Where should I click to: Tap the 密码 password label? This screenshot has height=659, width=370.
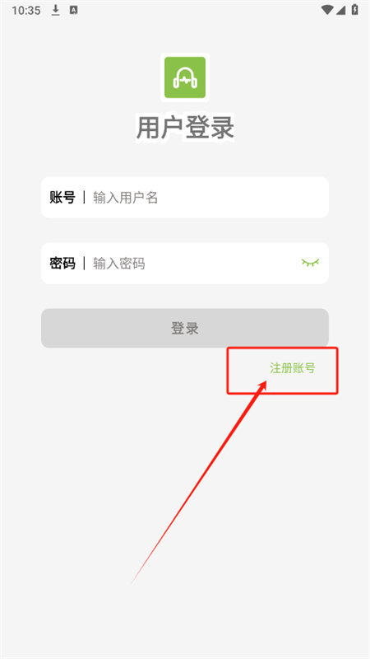click(x=62, y=264)
